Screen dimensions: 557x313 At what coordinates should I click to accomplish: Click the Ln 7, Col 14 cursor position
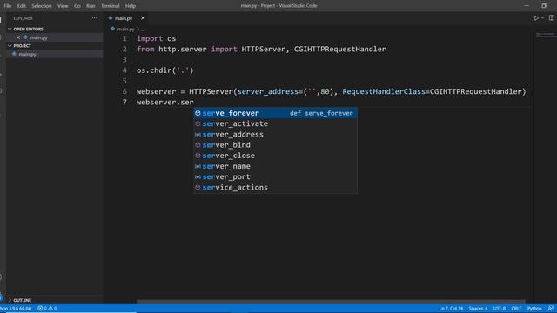(451, 309)
